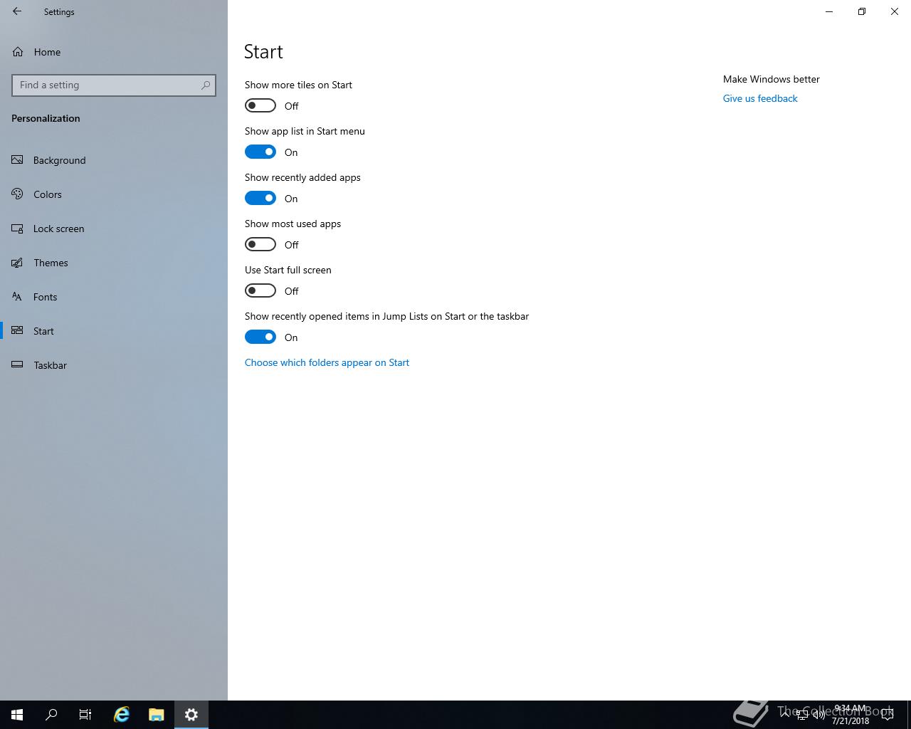The image size is (911, 729).
Task: Open Home in the Settings sidebar
Action: (x=114, y=52)
